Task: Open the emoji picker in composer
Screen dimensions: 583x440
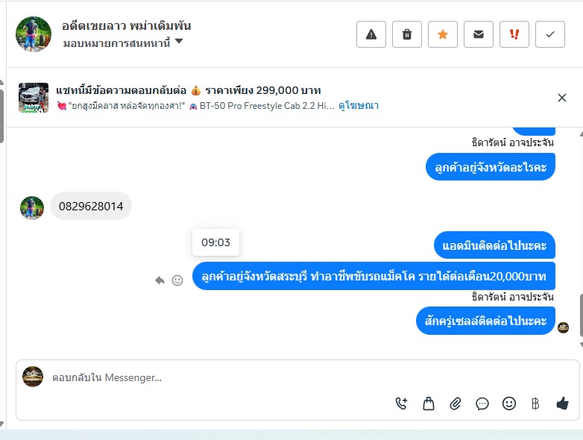Action: (x=509, y=403)
